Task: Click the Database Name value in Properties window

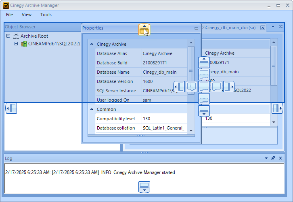Action: click(x=159, y=72)
